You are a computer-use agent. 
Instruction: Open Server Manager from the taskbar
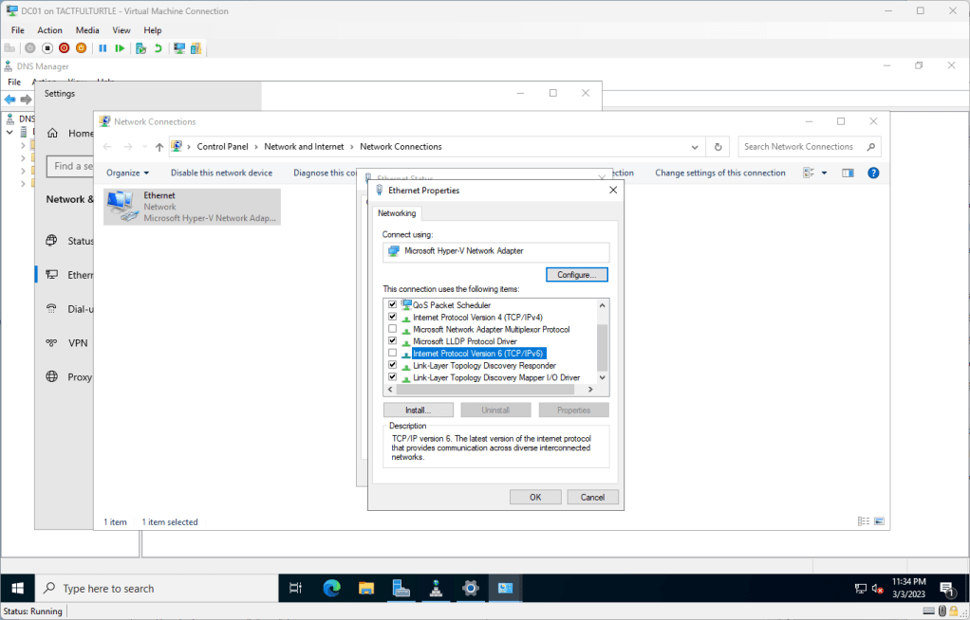coord(401,588)
